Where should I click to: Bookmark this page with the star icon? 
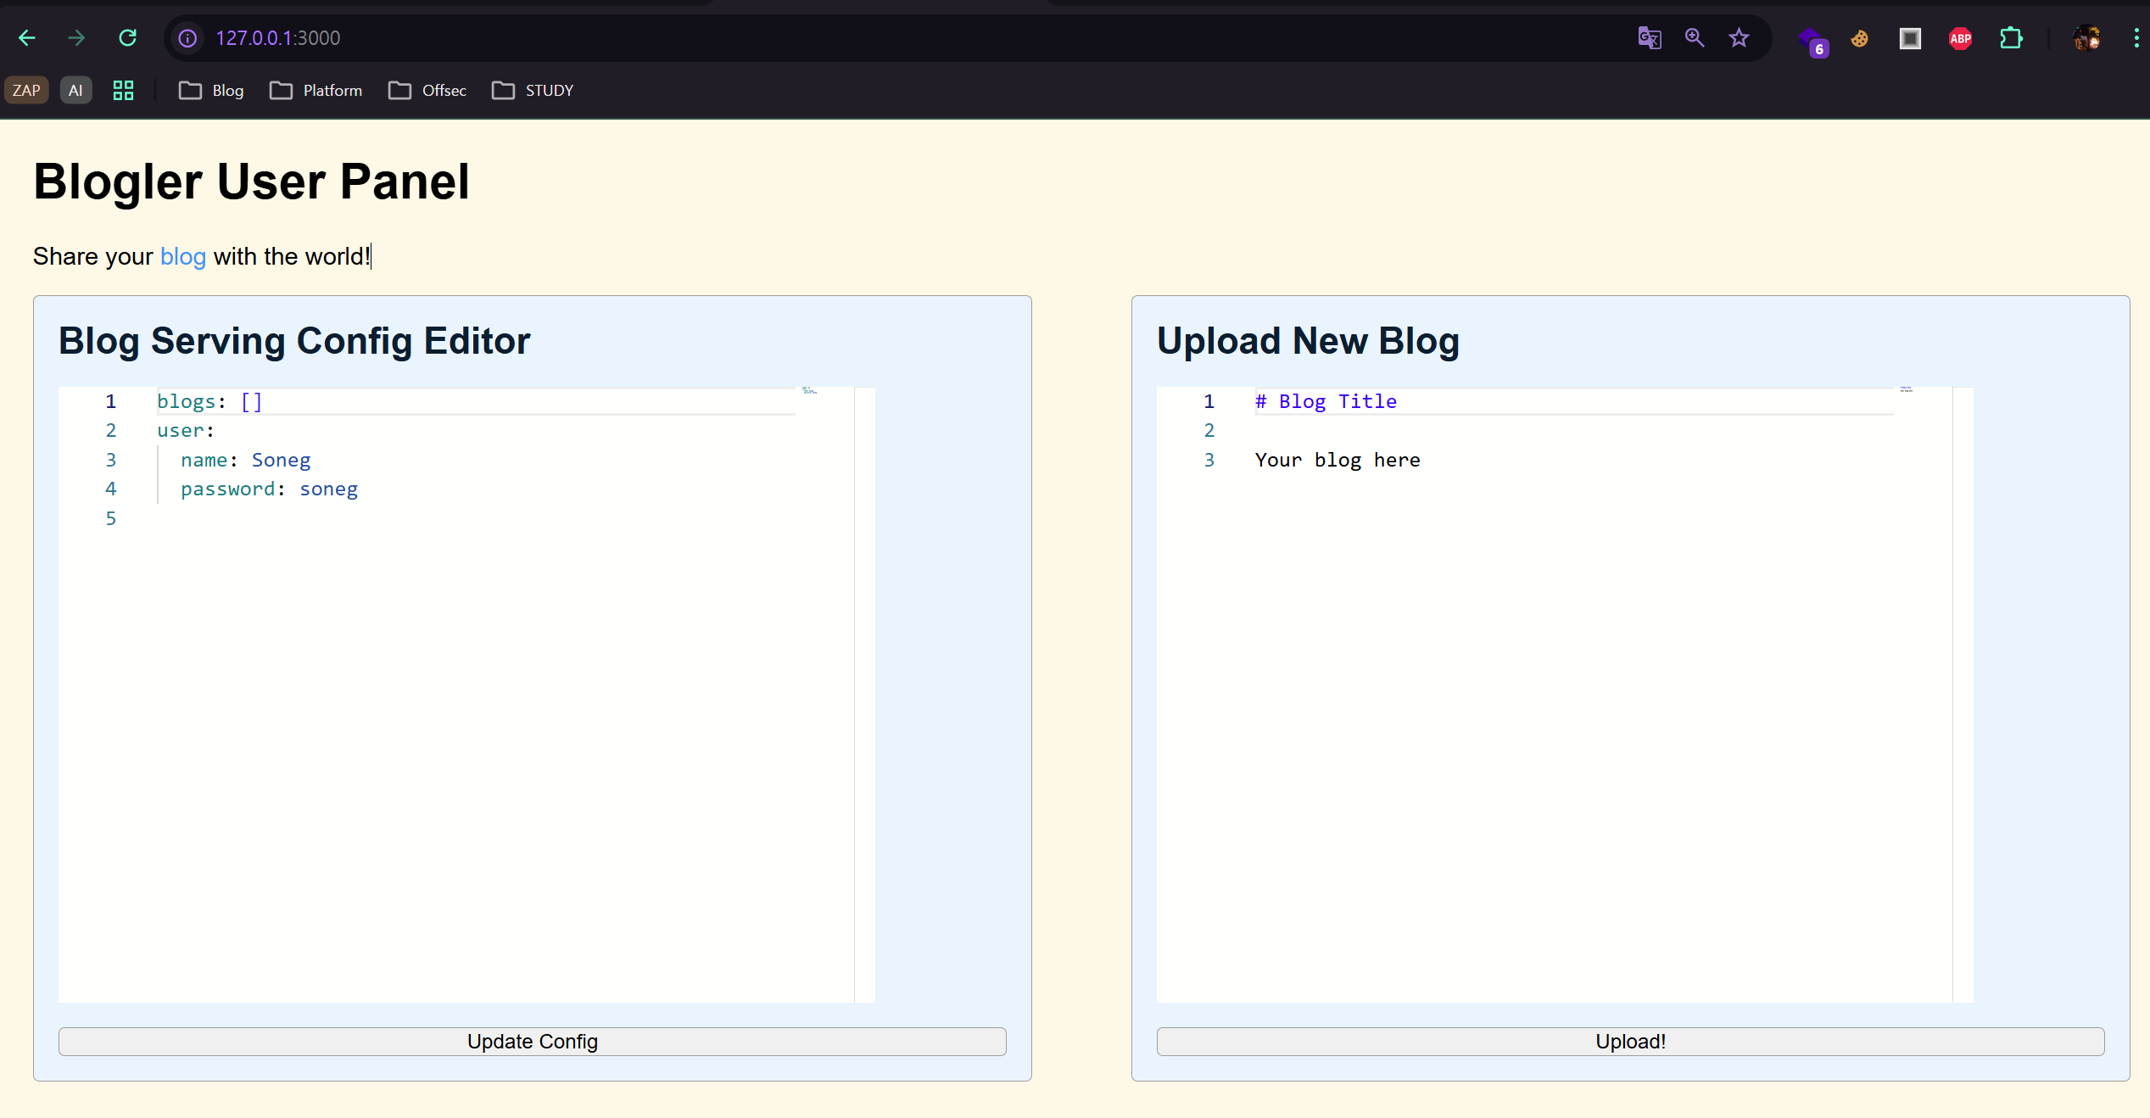tap(1739, 38)
